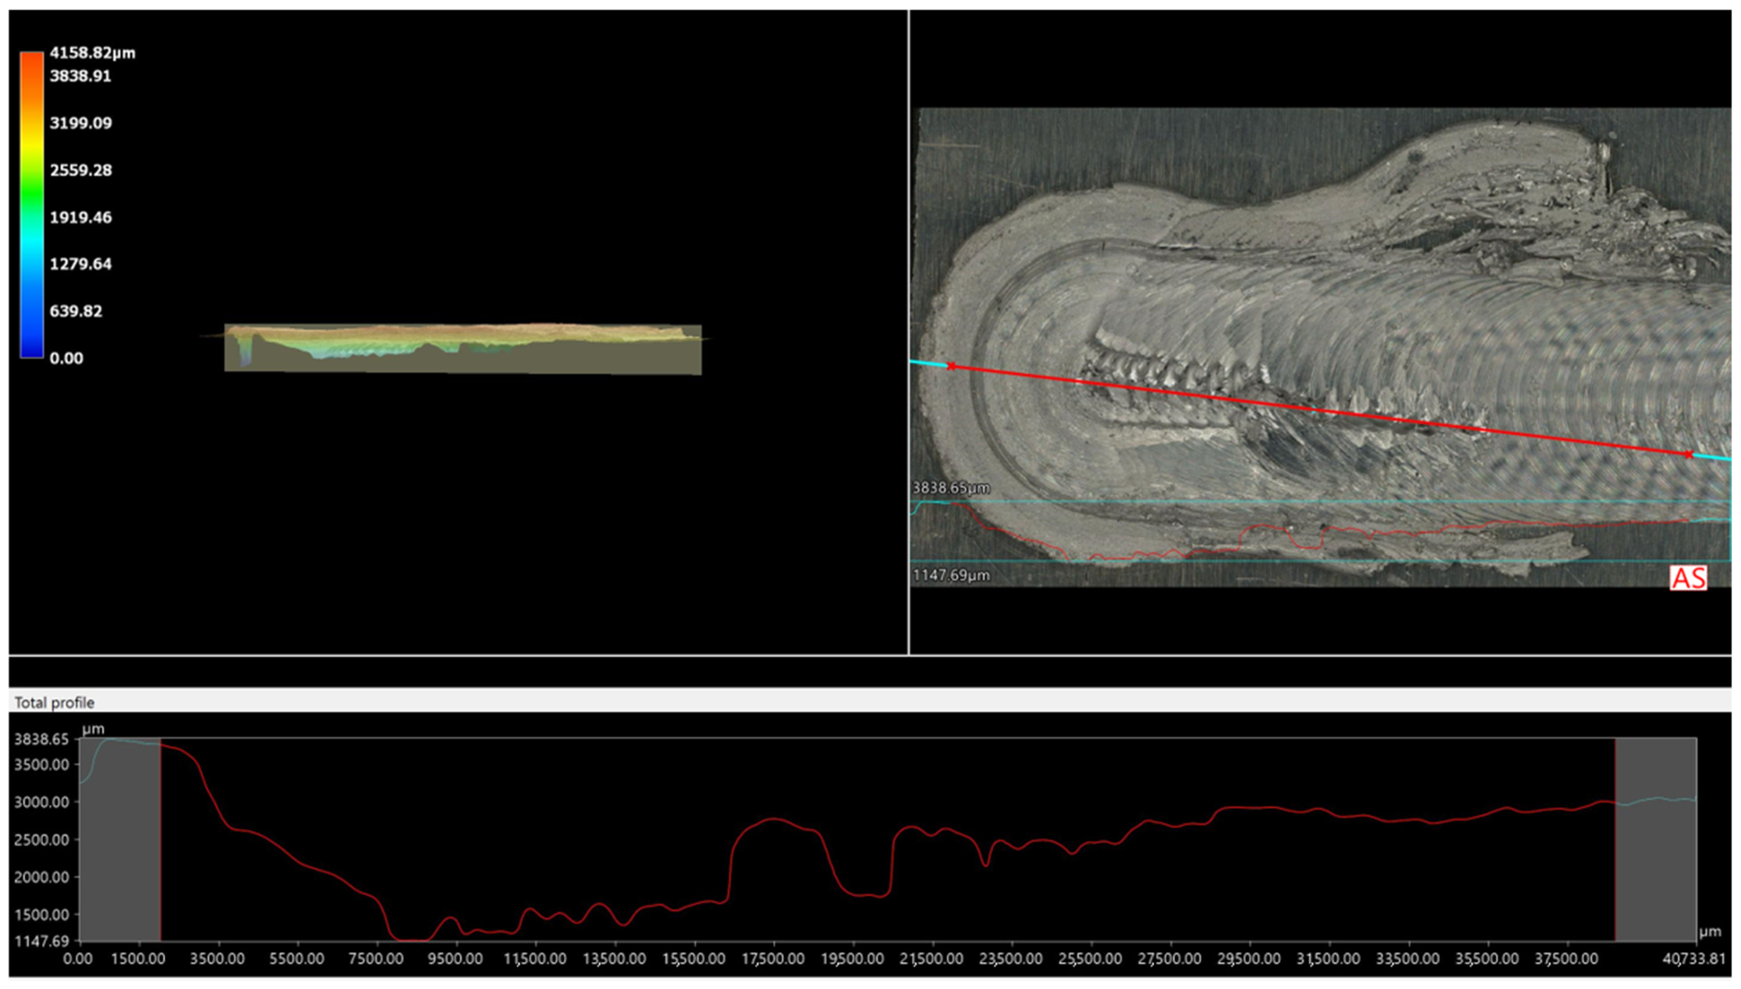Select the 31,500.00 x-axis tick label
The image size is (1741, 989).
click(1328, 959)
